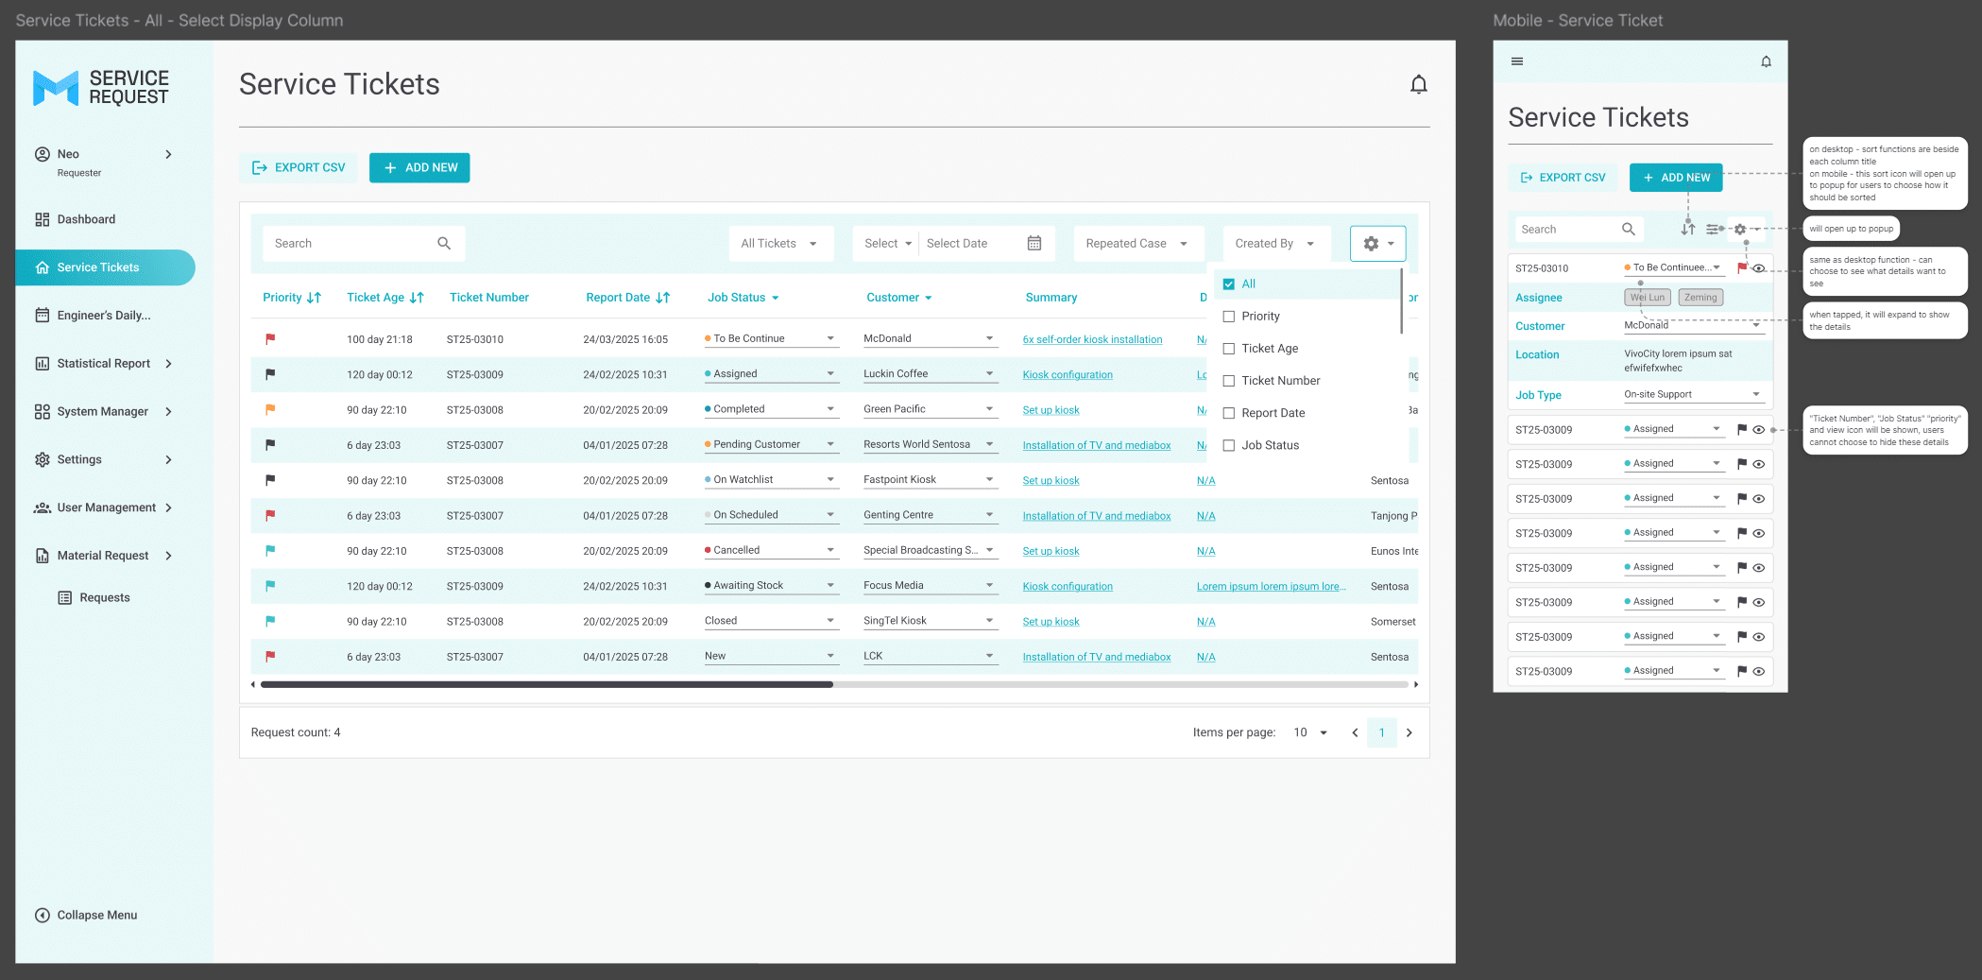The width and height of the screenshot is (1982, 980).
Task: Click the Collapse Menu icon in sidebar
Action: tap(43, 915)
